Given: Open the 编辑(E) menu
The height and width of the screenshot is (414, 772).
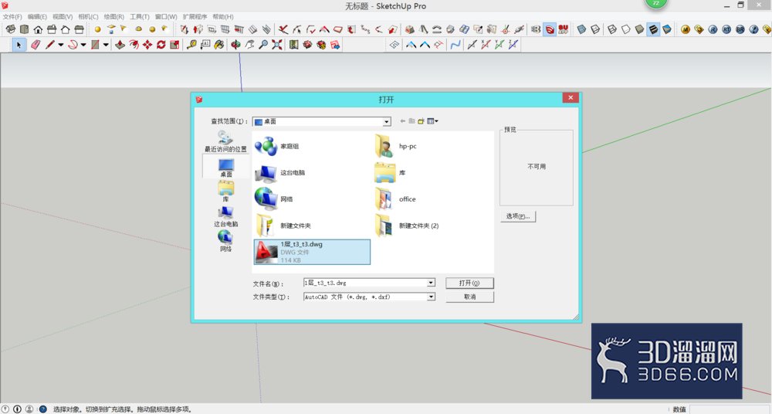Looking at the screenshot, I should point(37,16).
